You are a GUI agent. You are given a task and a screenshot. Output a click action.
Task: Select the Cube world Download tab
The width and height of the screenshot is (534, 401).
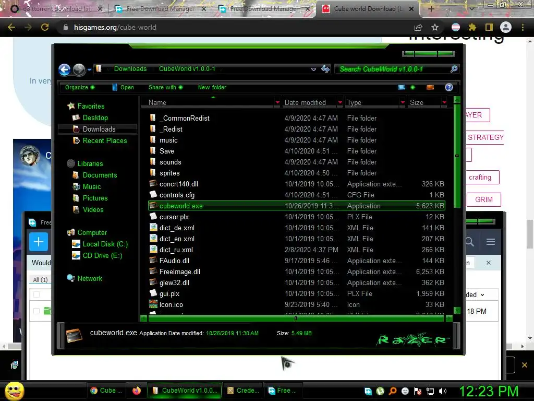click(x=368, y=9)
